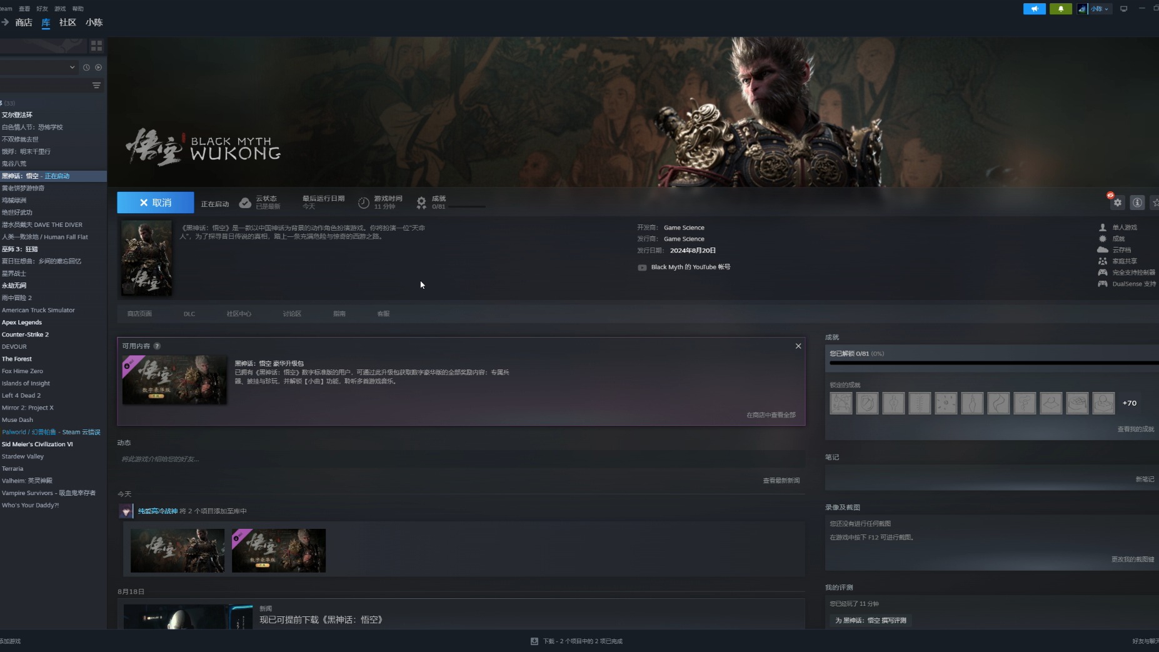Click the megaphone announcements icon
The image size is (1159, 652).
coord(1034,9)
